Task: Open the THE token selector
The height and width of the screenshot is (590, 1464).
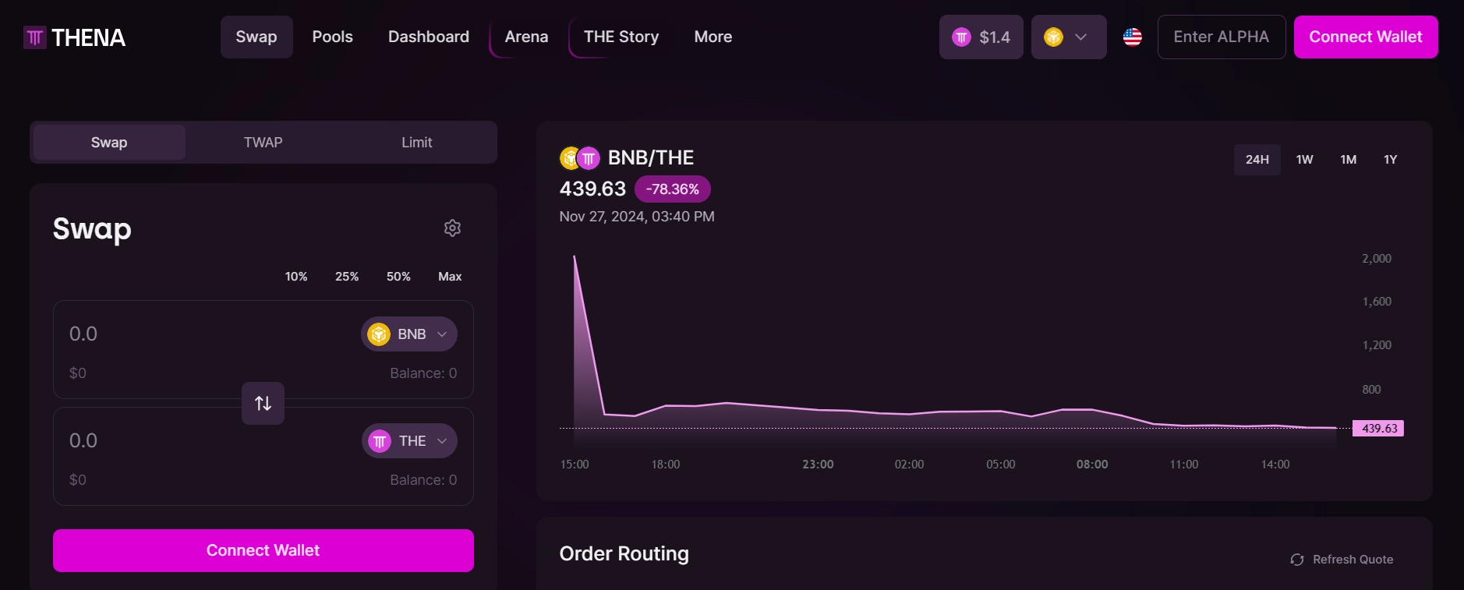Action: 409,440
